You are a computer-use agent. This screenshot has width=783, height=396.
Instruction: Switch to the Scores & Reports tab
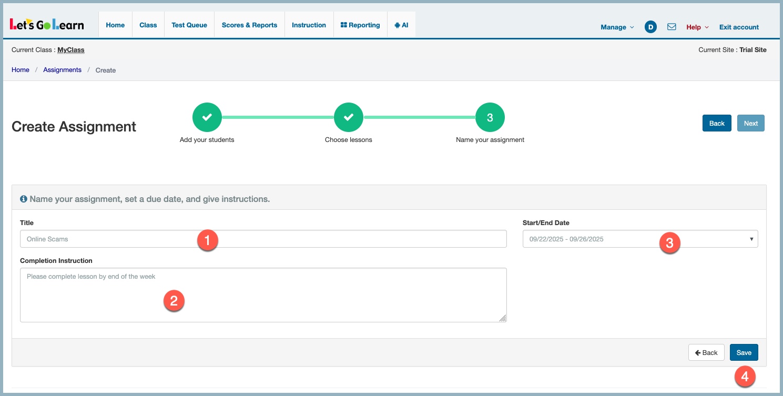(x=249, y=25)
